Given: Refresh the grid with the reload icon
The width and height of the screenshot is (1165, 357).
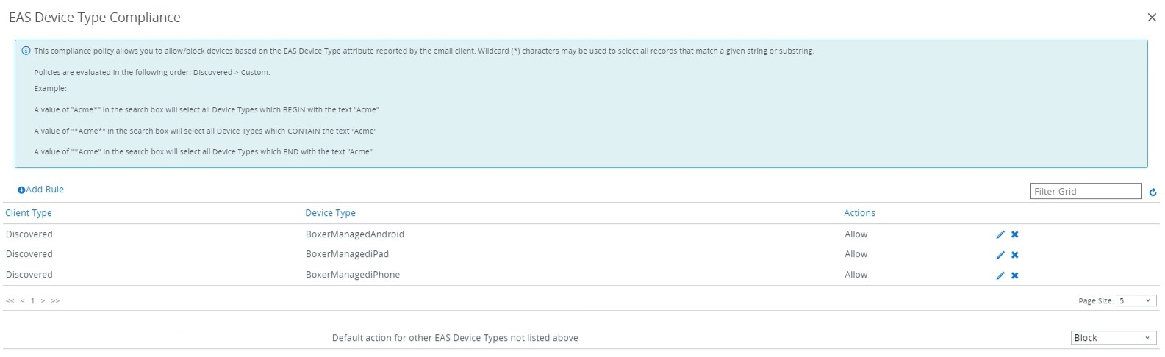Looking at the screenshot, I should click(1153, 192).
